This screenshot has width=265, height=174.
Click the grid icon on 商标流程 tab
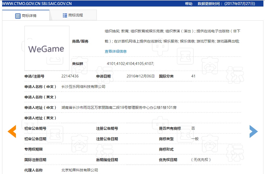65,15
